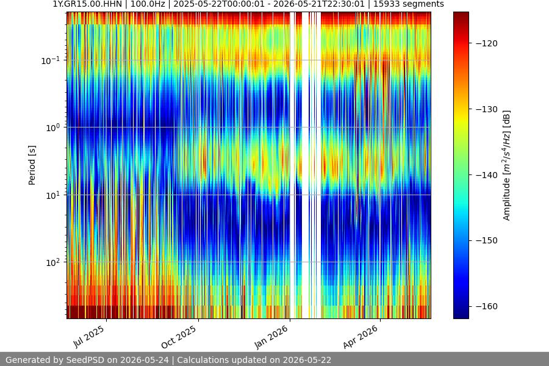This screenshot has height=366, width=549.
Task: Click the 10² period tick label
Action: pyautogui.click(x=52, y=262)
